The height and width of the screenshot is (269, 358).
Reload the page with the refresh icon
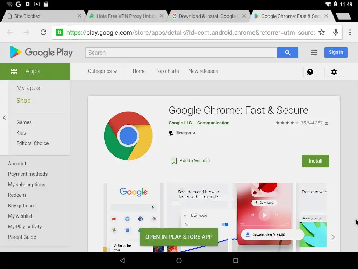click(43, 32)
